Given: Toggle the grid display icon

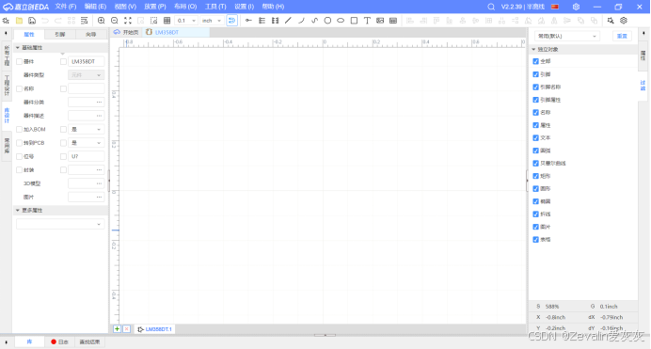Looking at the screenshot, I should (167, 21).
